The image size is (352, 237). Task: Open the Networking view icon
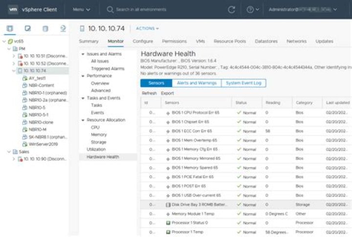(63, 28)
